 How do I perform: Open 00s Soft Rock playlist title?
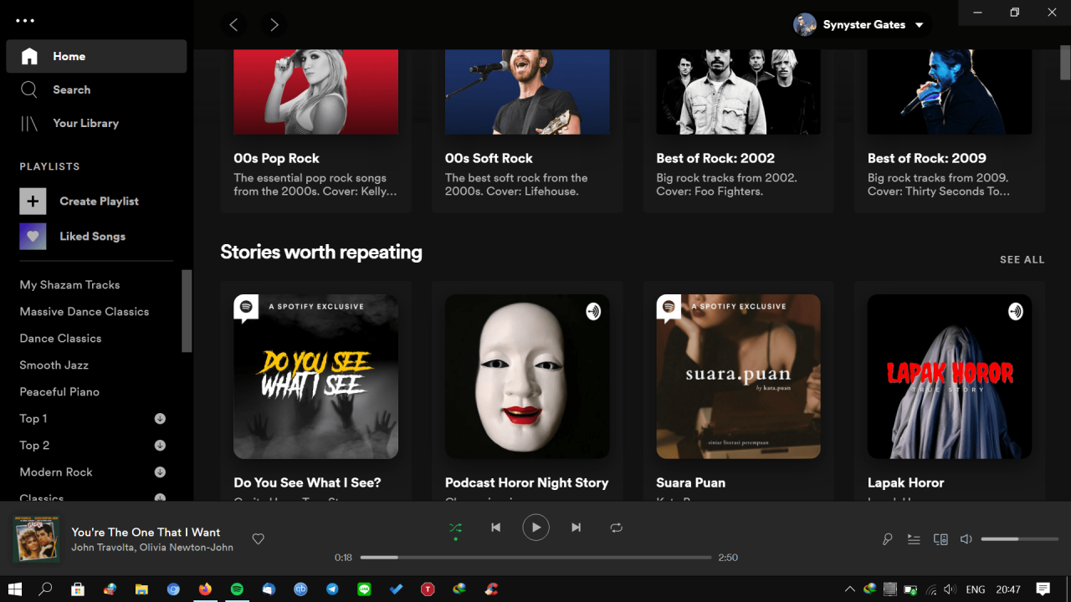point(489,158)
